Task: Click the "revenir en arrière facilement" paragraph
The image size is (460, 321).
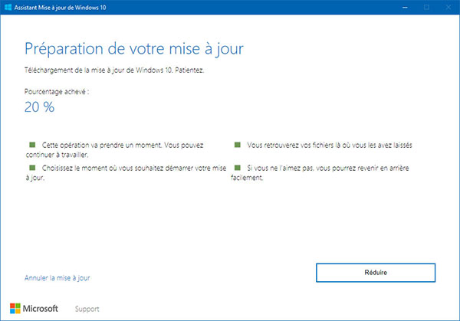Action: (330, 172)
